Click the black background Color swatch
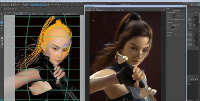This screenshot has width=200, height=101. point(173,27)
